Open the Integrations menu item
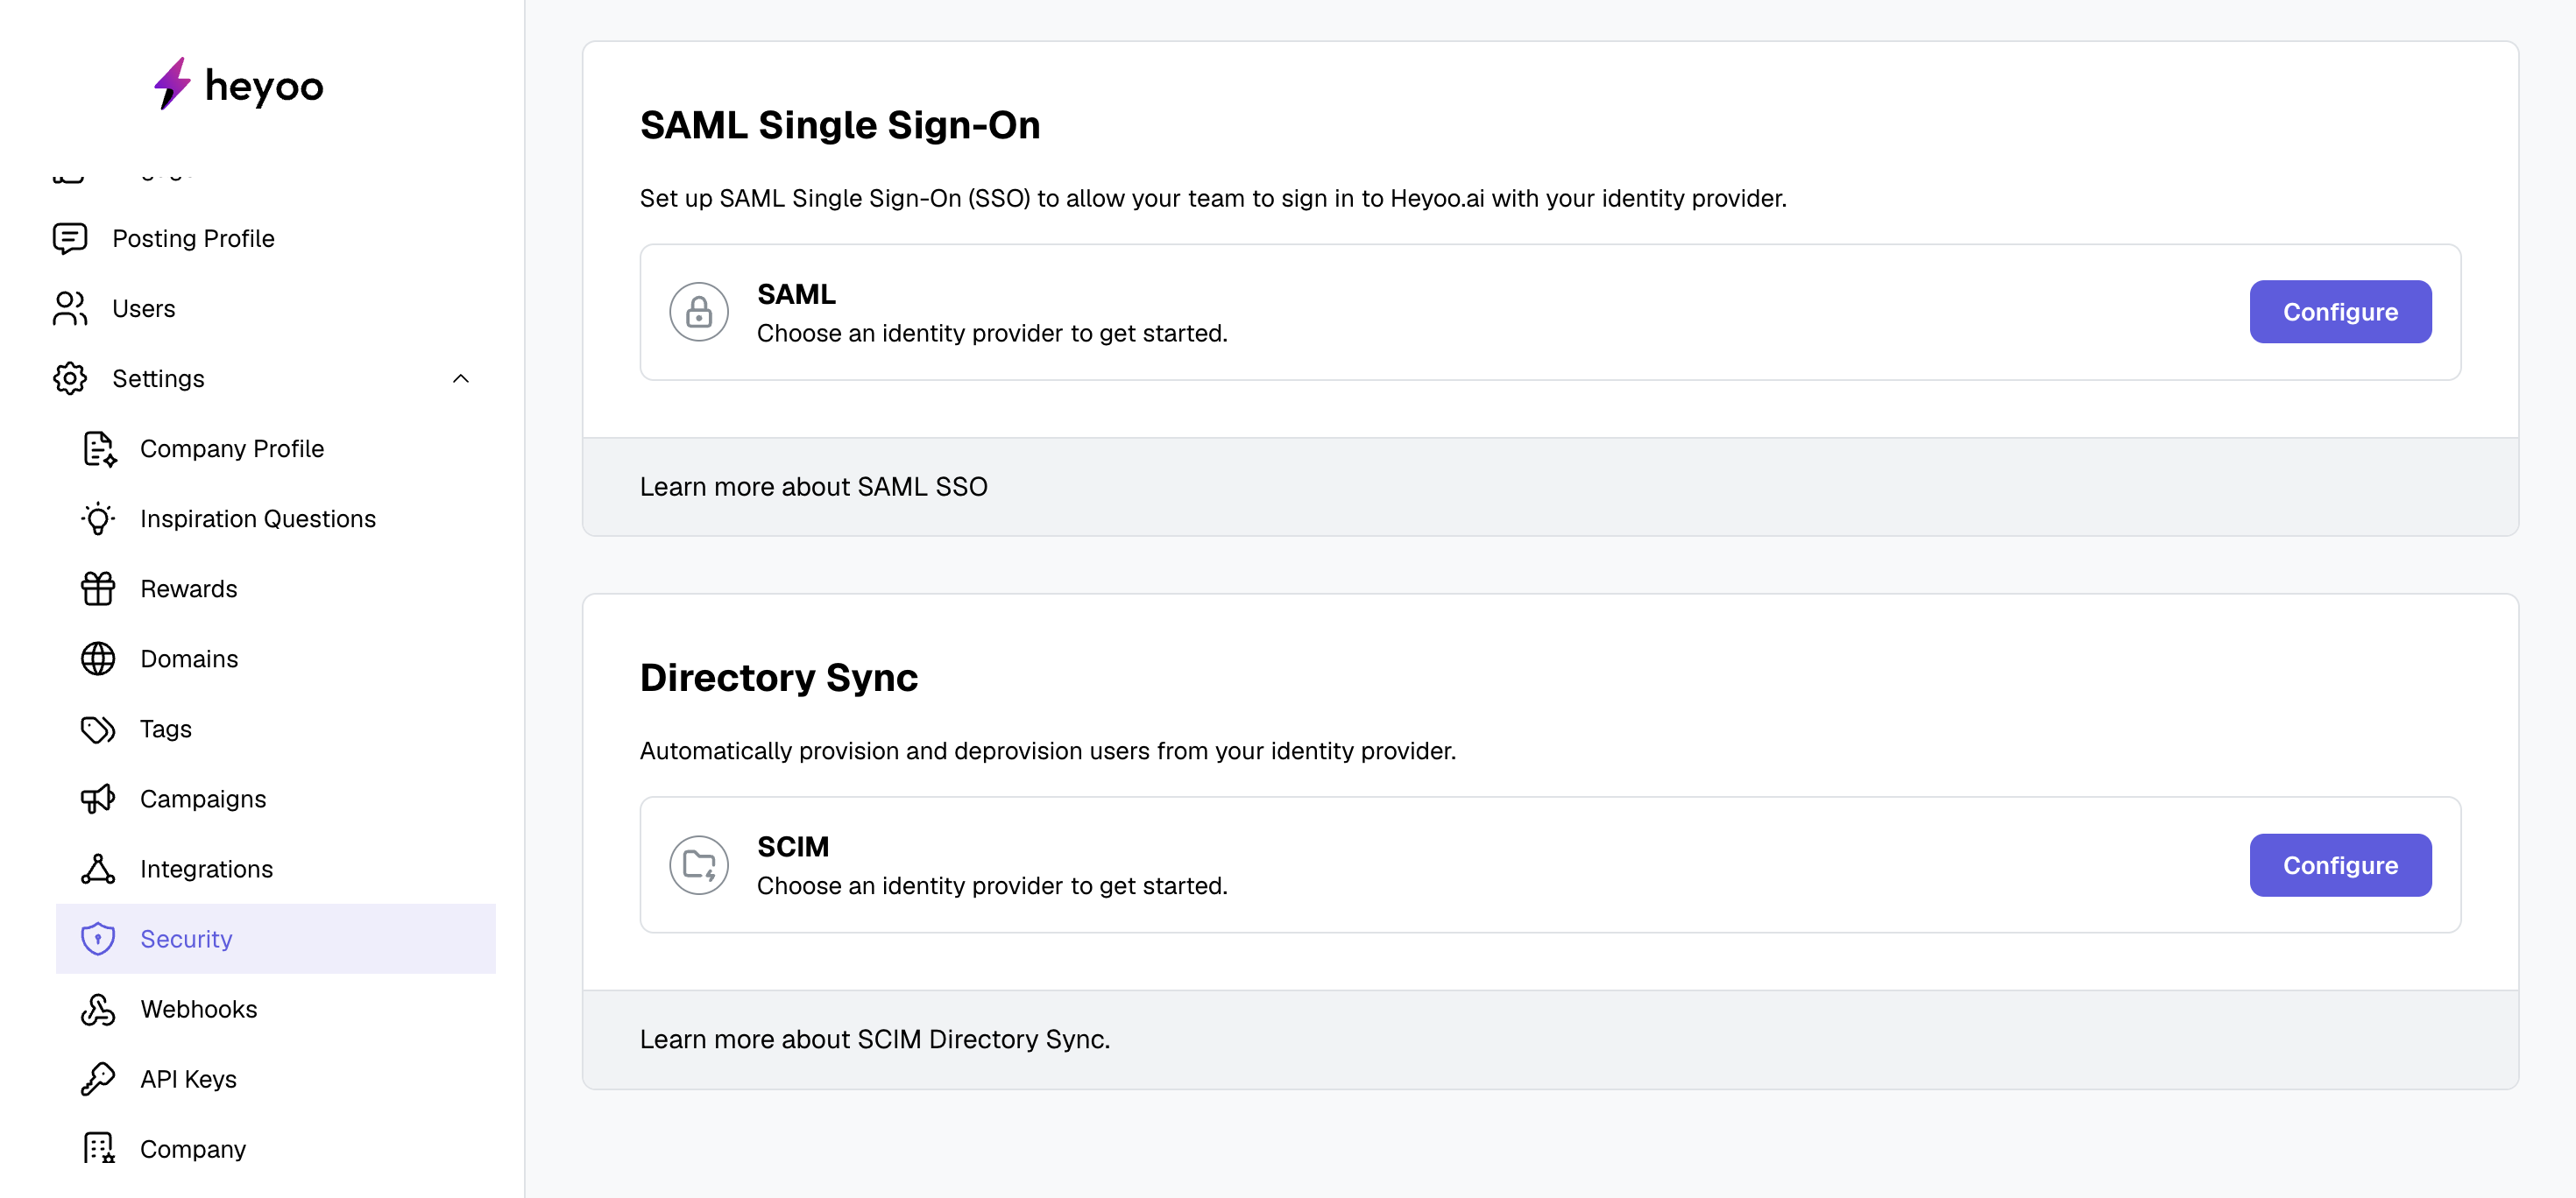2576x1198 pixels. click(206, 868)
